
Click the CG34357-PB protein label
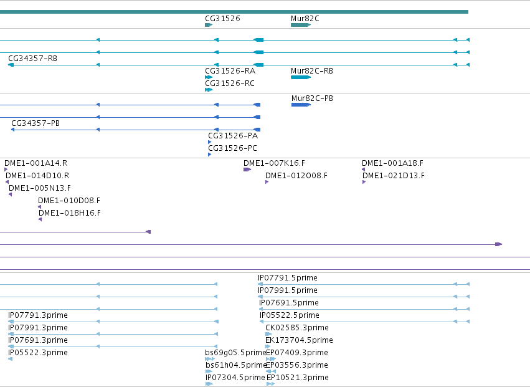35,123
